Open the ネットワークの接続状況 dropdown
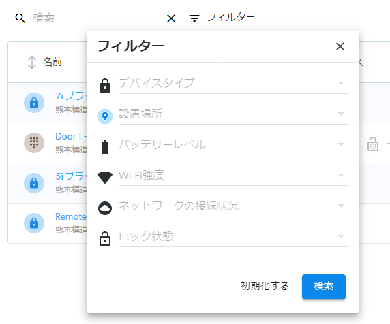Image resolution: width=390 pixels, height=324 pixels. 234,206
